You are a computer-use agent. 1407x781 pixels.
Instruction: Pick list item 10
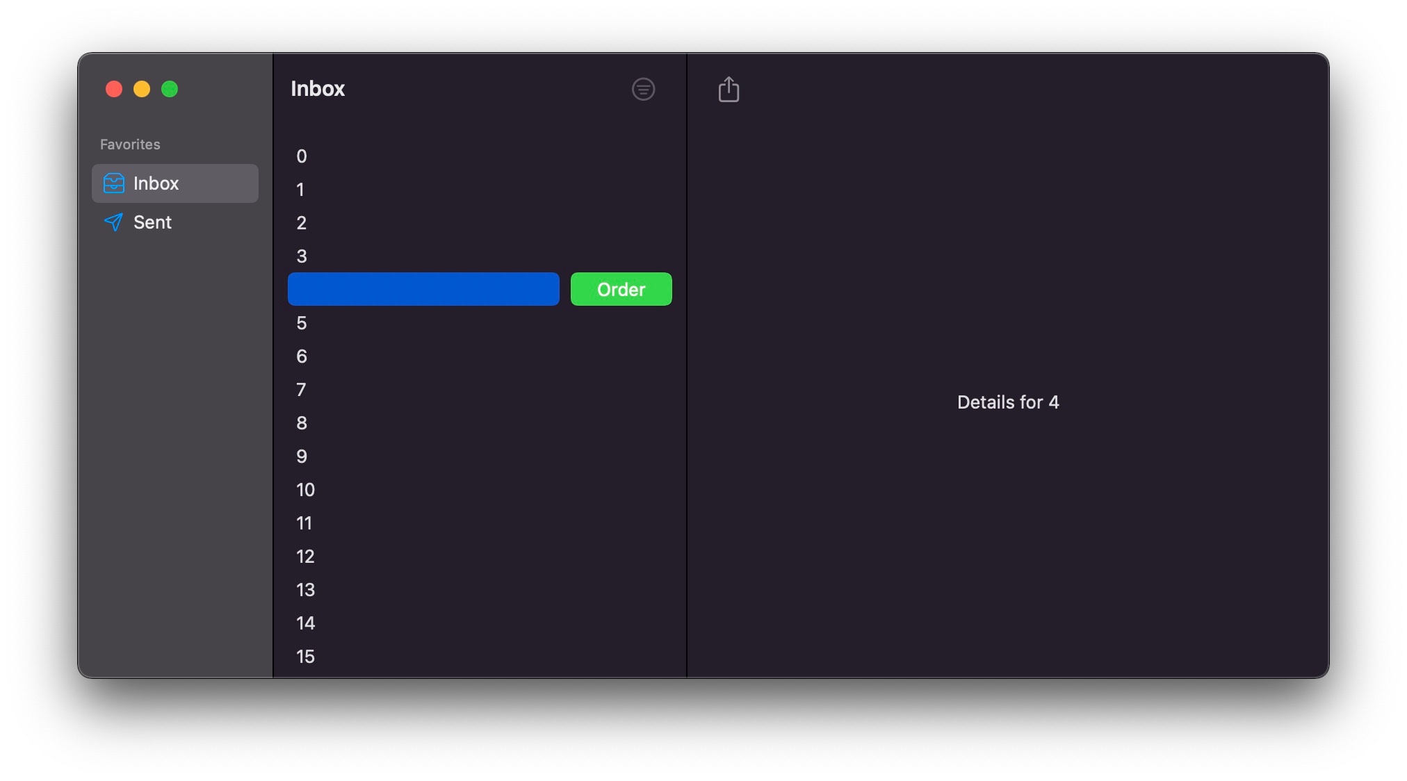click(x=305, y=490)
